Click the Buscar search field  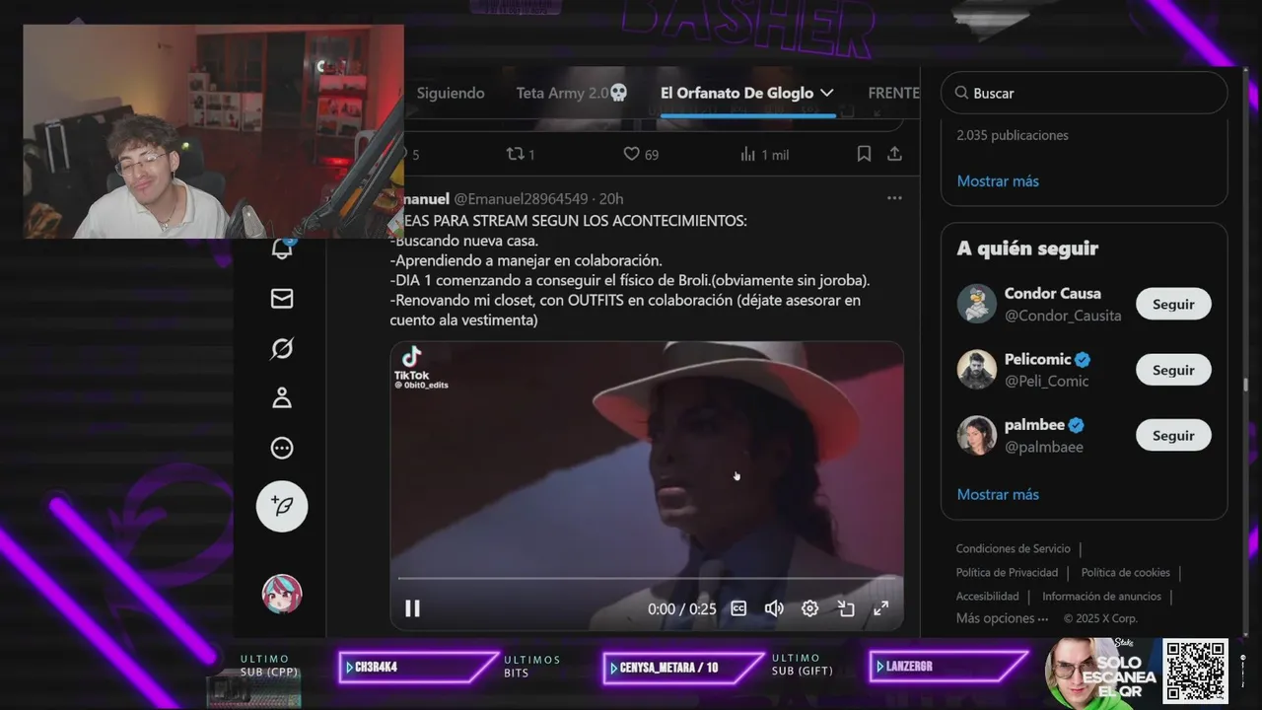coord(1084,93)
